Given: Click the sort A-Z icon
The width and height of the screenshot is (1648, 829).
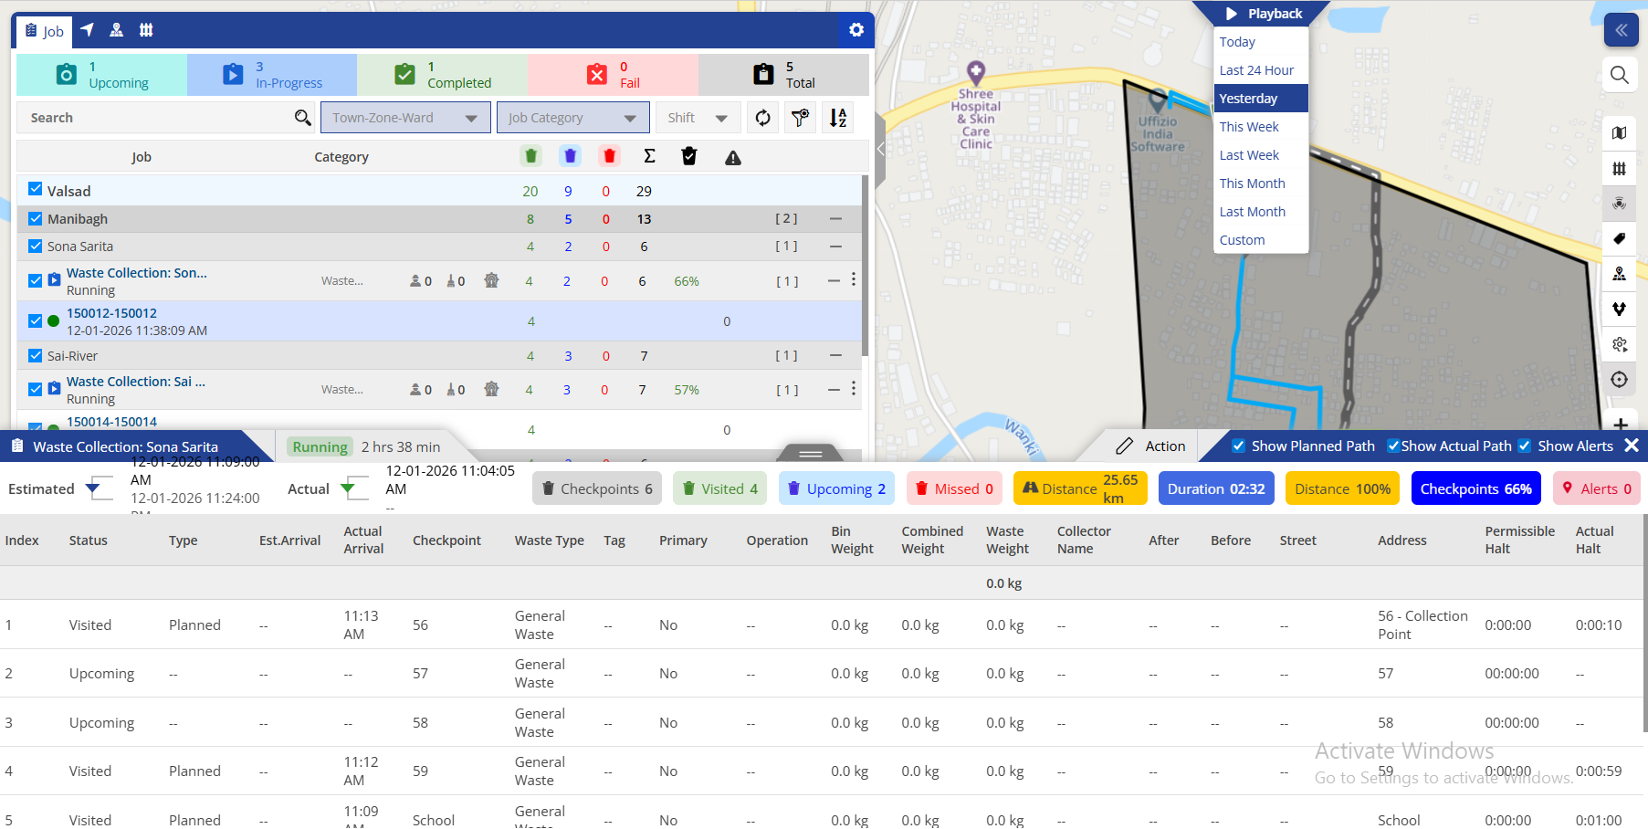Looking at the screenshot, I should [837, 118].
